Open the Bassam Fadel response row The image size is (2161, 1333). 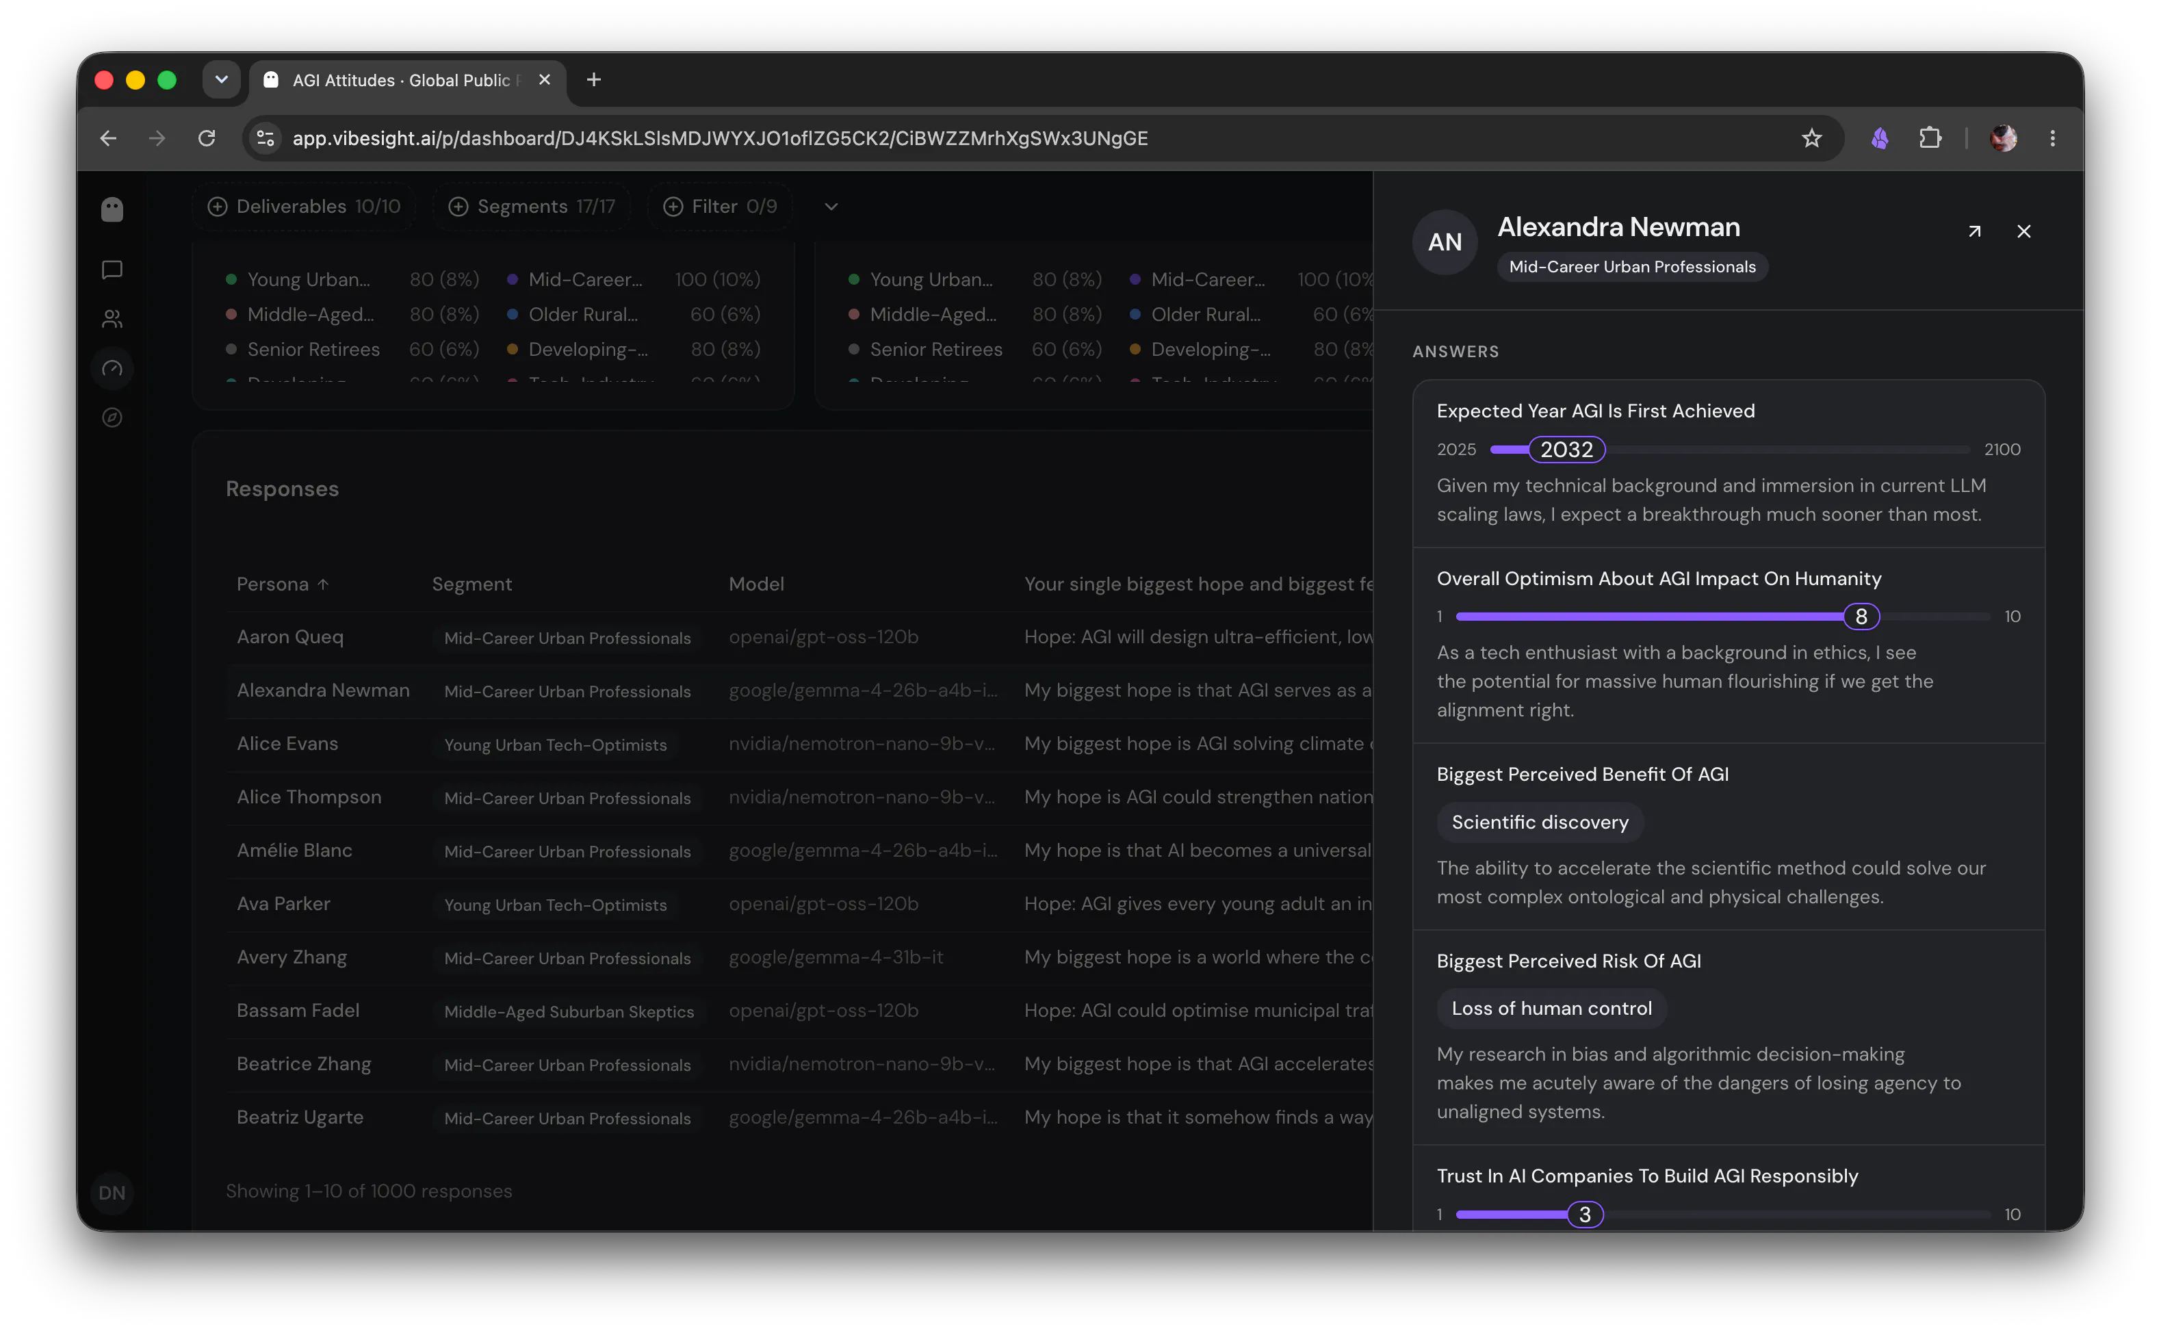pos(799,1010)
